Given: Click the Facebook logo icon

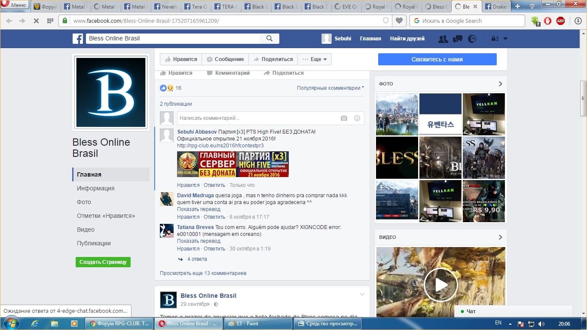Looking at the screenshot, I should pyautogui.click(x=78, y=39).
